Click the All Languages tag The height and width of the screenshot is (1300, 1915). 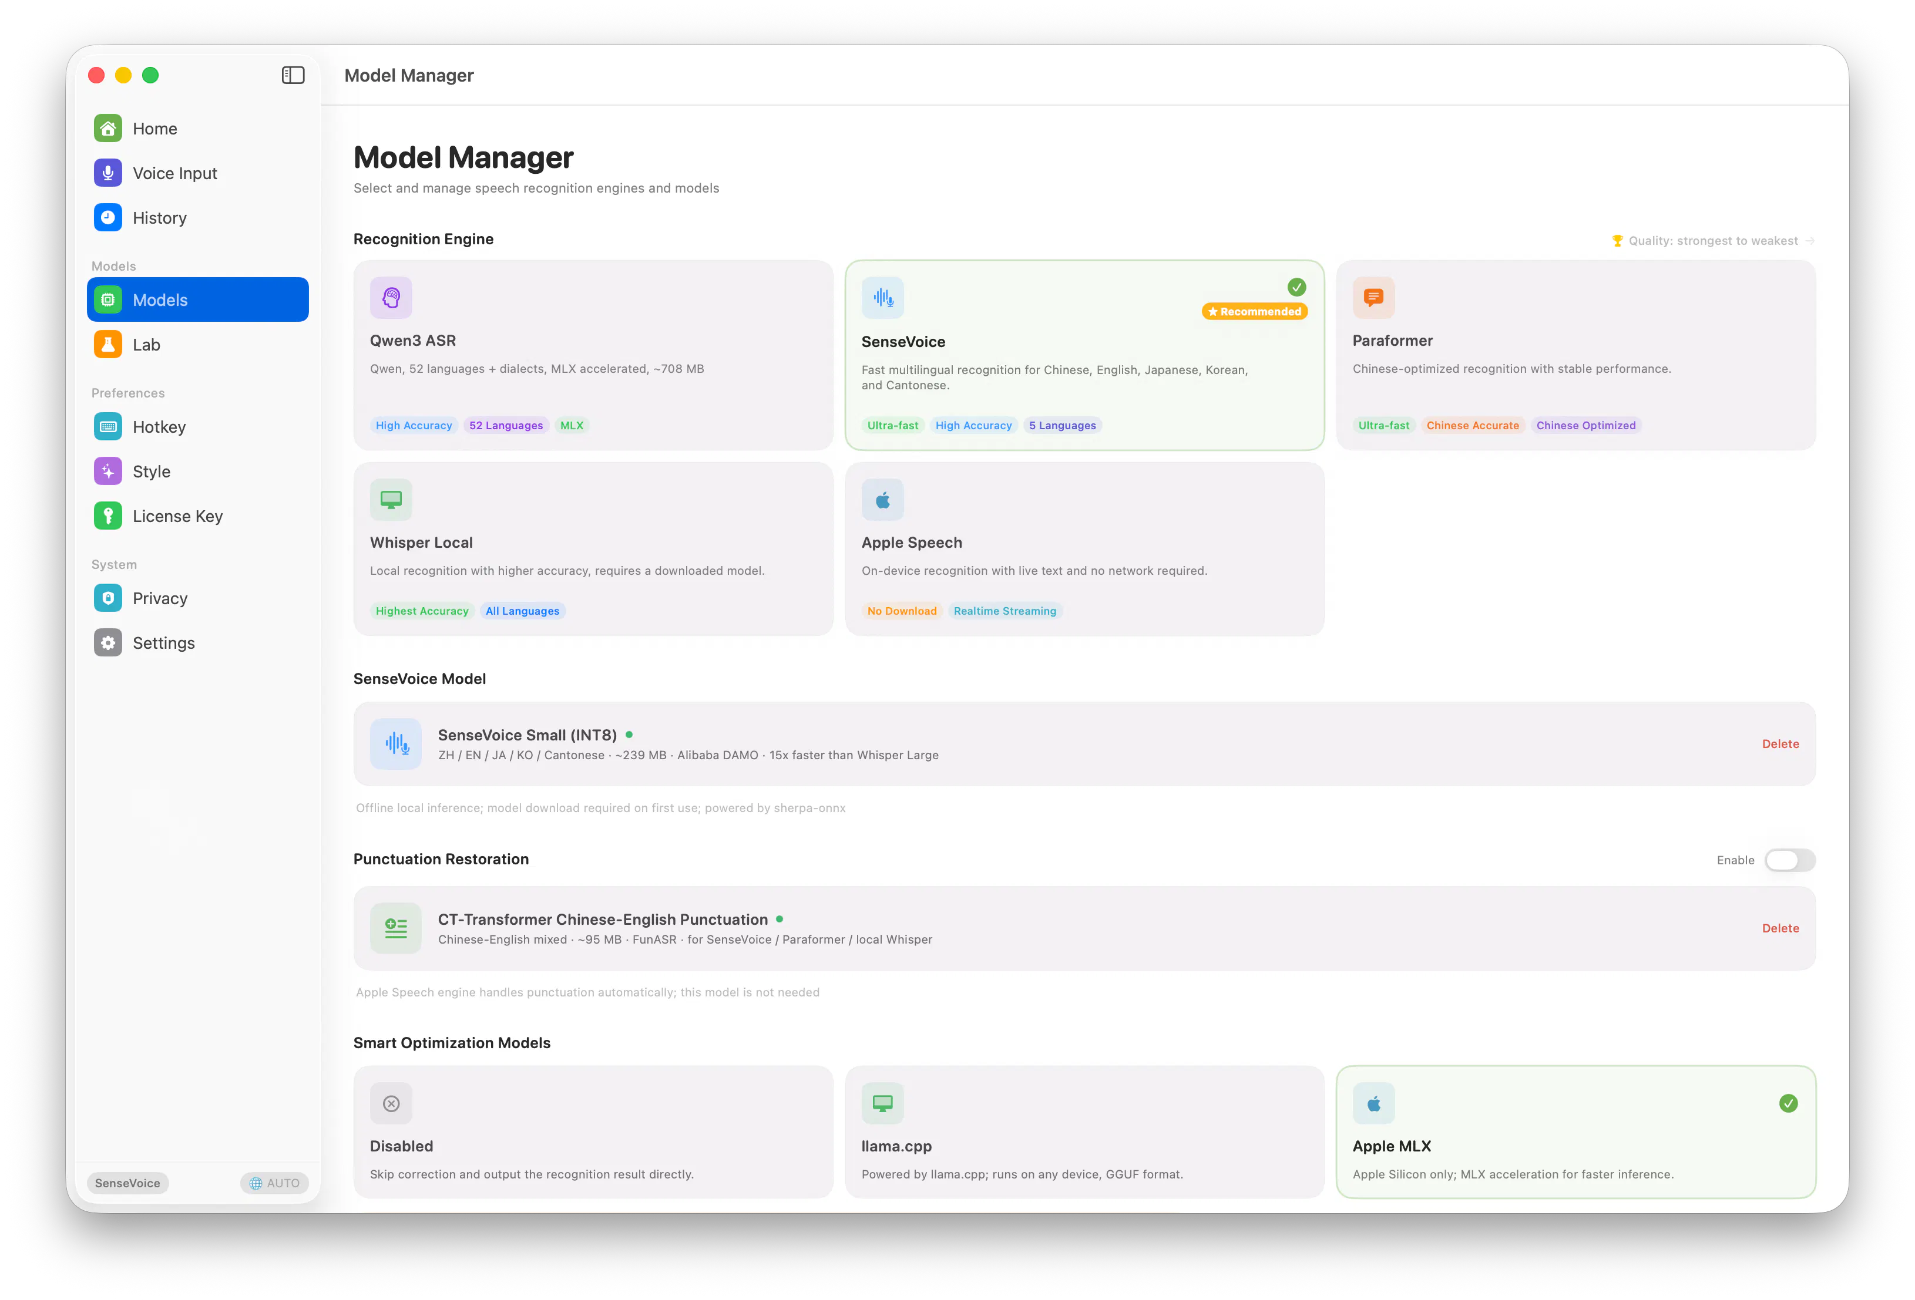coord(522,611)
